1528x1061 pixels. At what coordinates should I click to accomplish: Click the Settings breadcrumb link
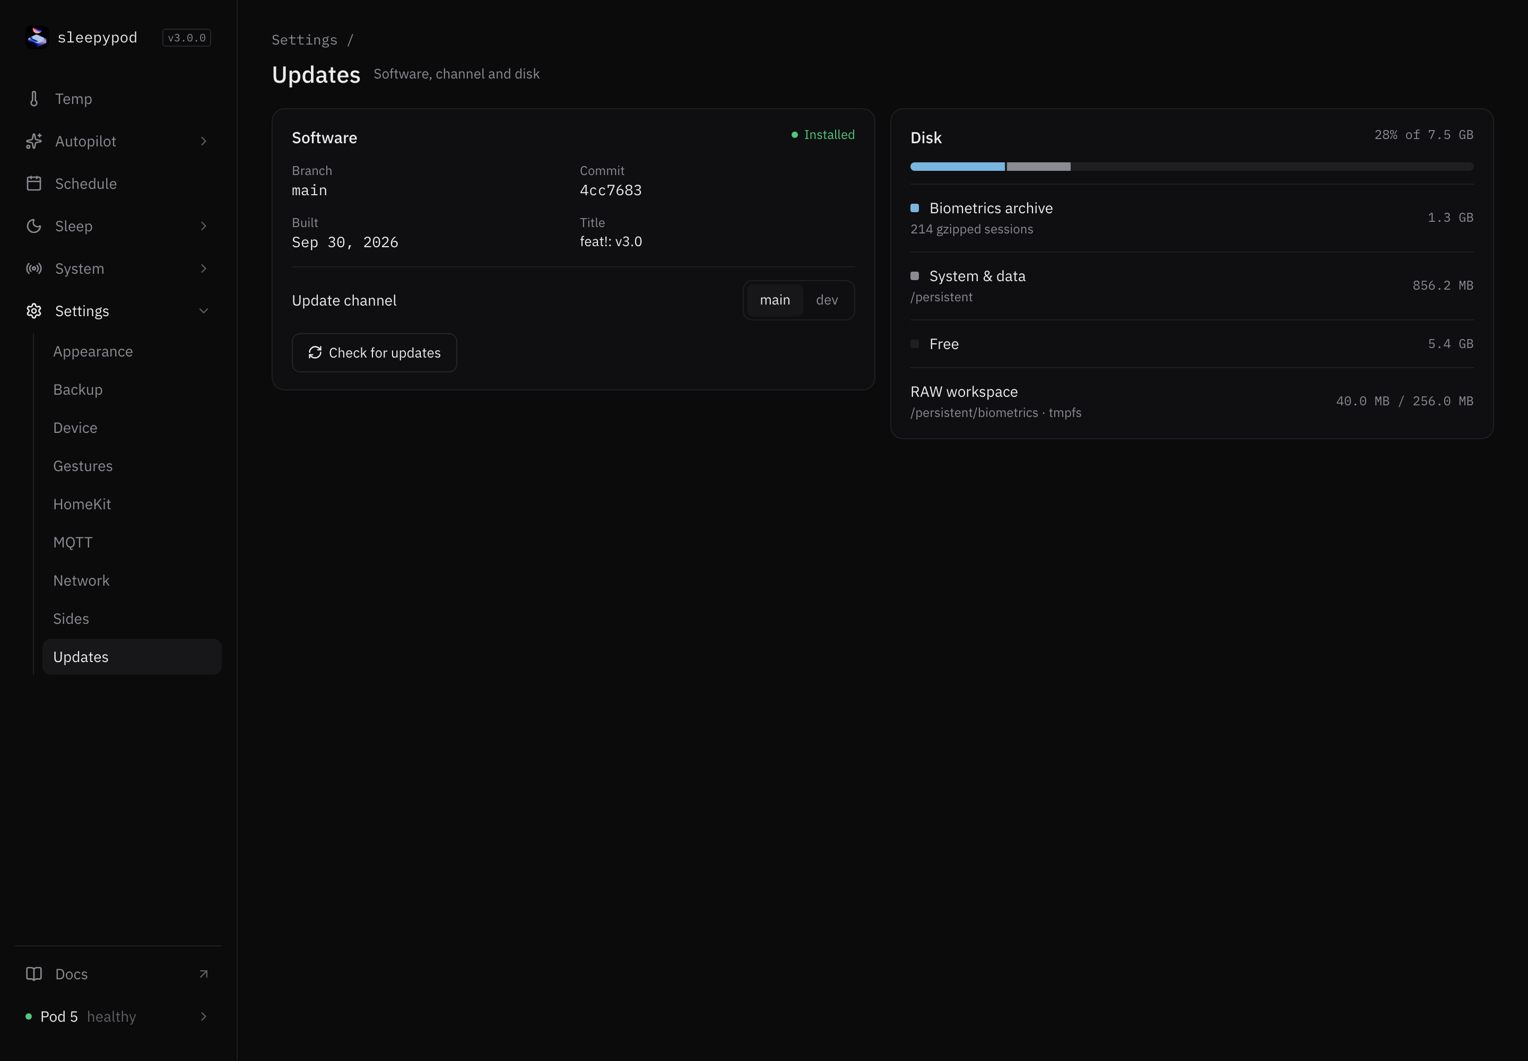(x=305, y=40)
